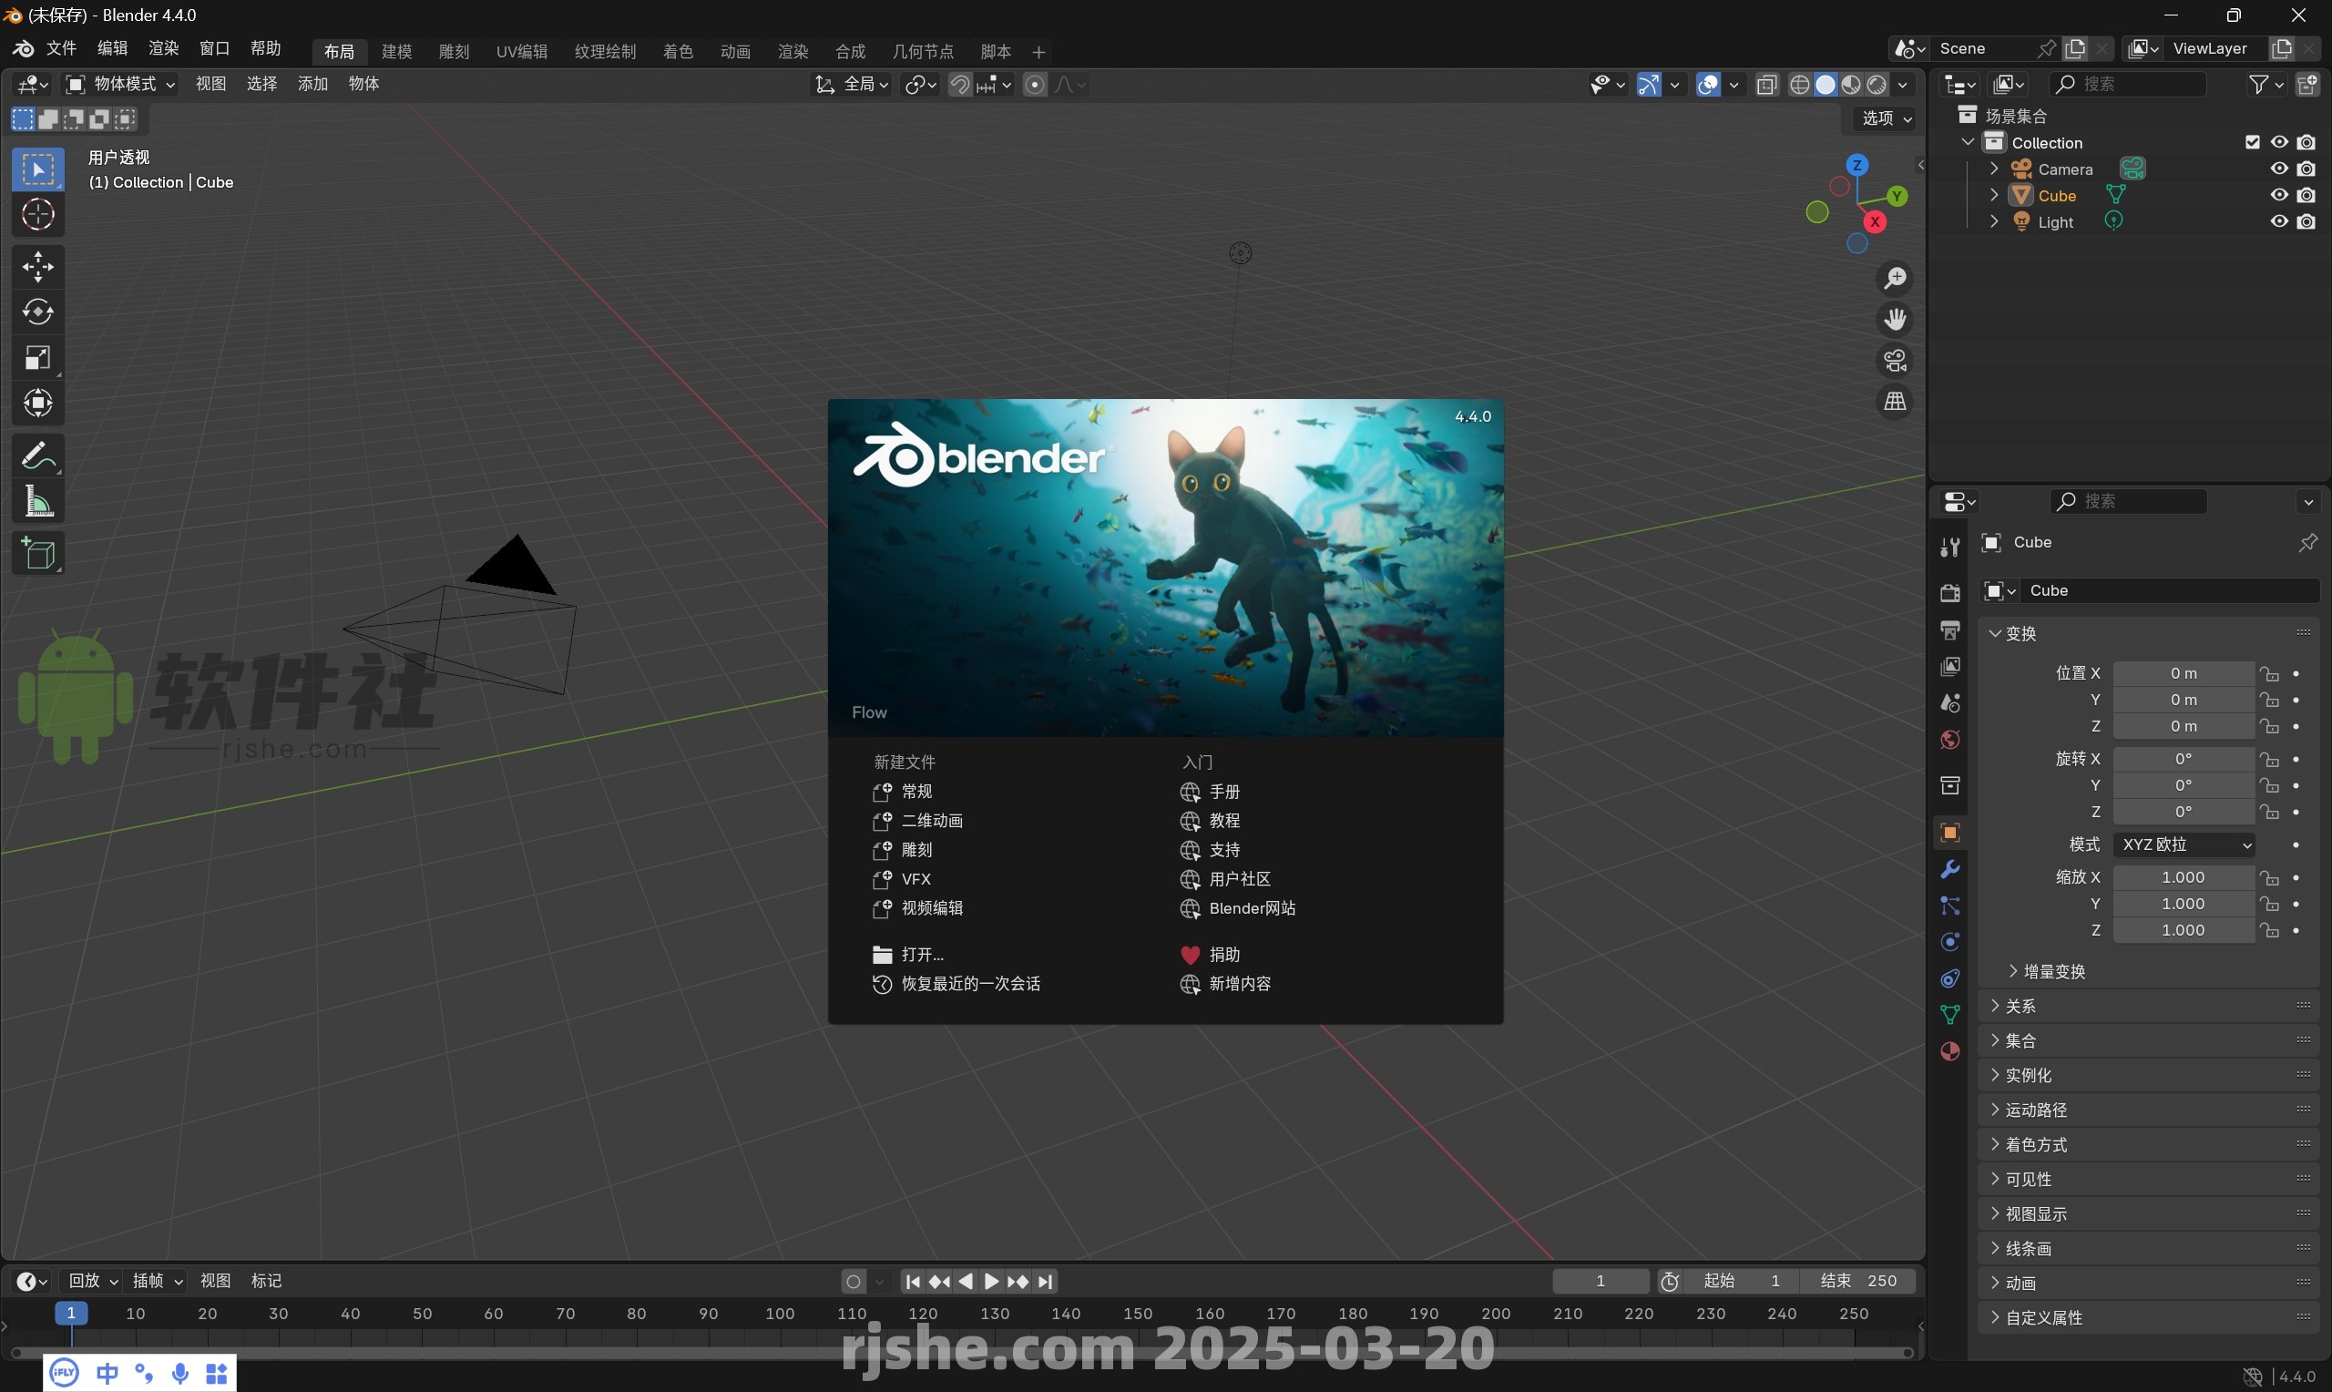2332x1392 pixels.
Task: Open the World properties tab
Action: [1950, 740]
